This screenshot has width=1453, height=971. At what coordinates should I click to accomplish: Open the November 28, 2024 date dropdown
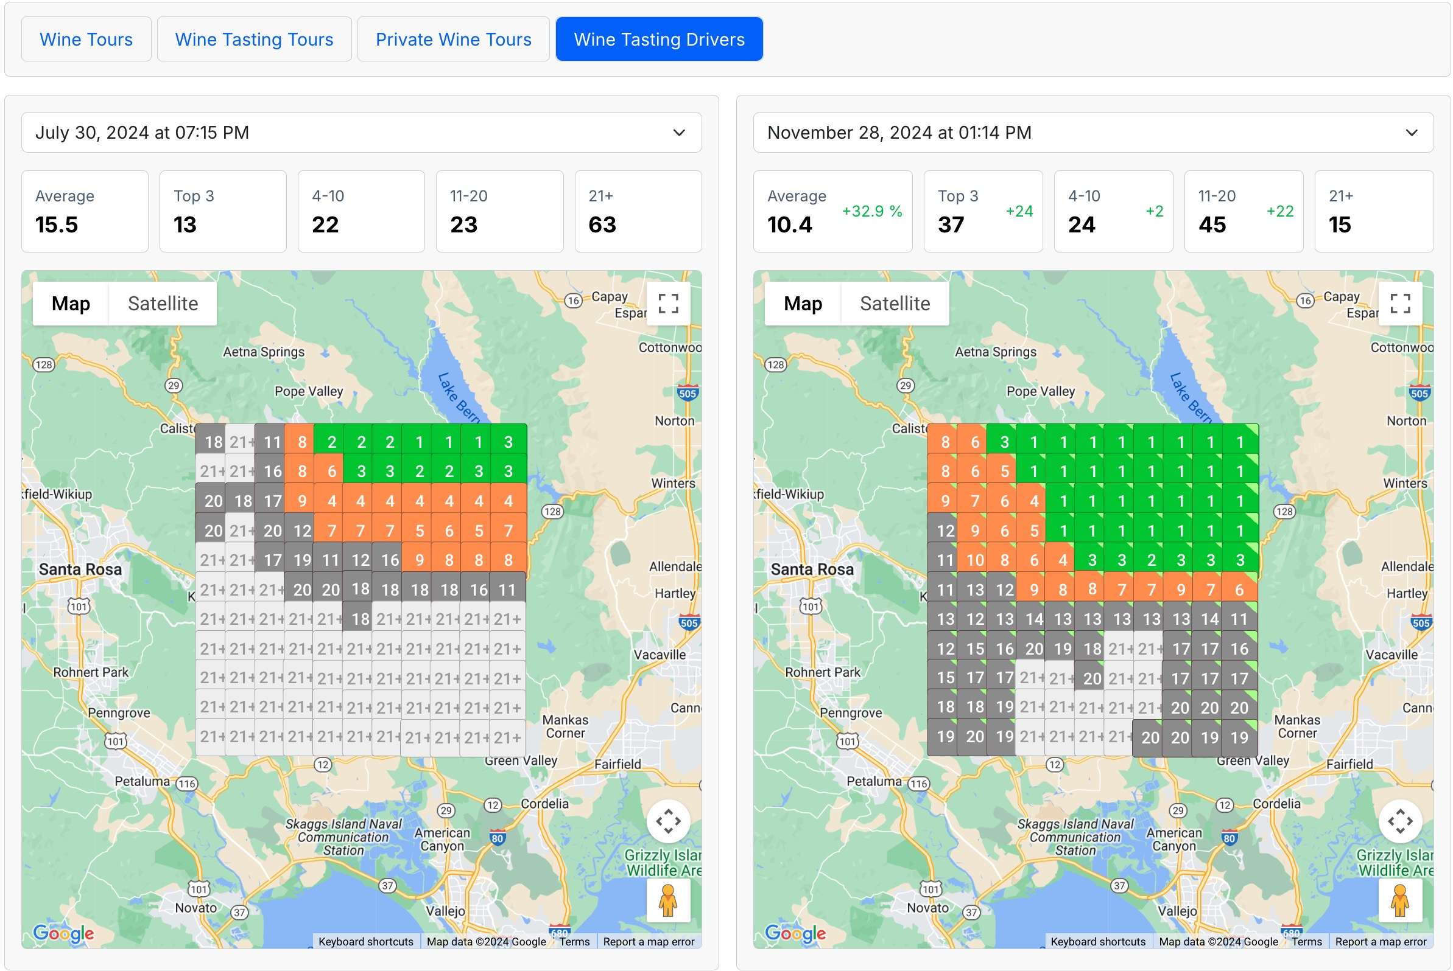click(1093, 133)
